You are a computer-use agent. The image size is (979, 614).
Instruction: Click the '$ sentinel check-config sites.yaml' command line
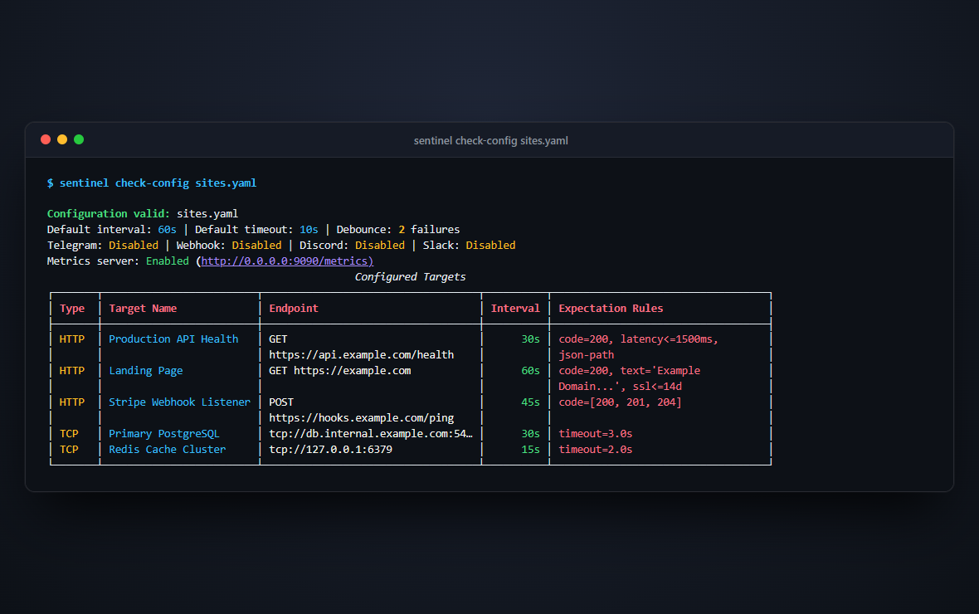point(152,183)
